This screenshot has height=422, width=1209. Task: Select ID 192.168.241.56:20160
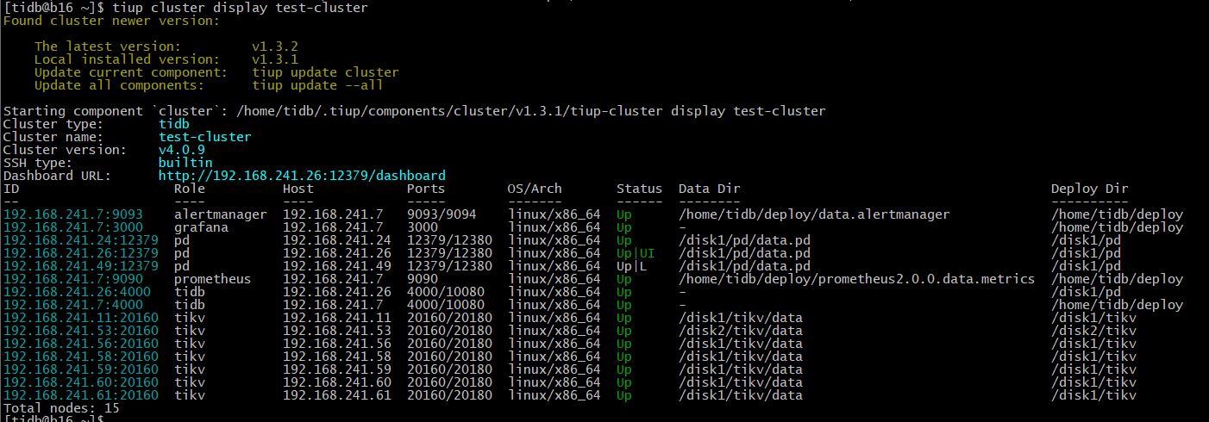pos(81,344)
